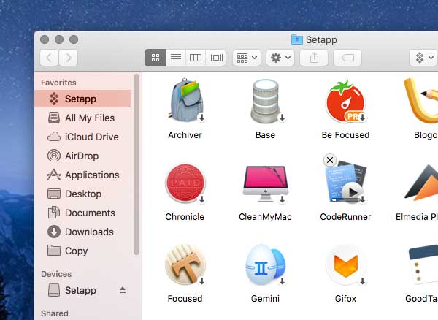438x320 pixels.
Task: Click the Archiver file name label
Action: coord(185,135)
